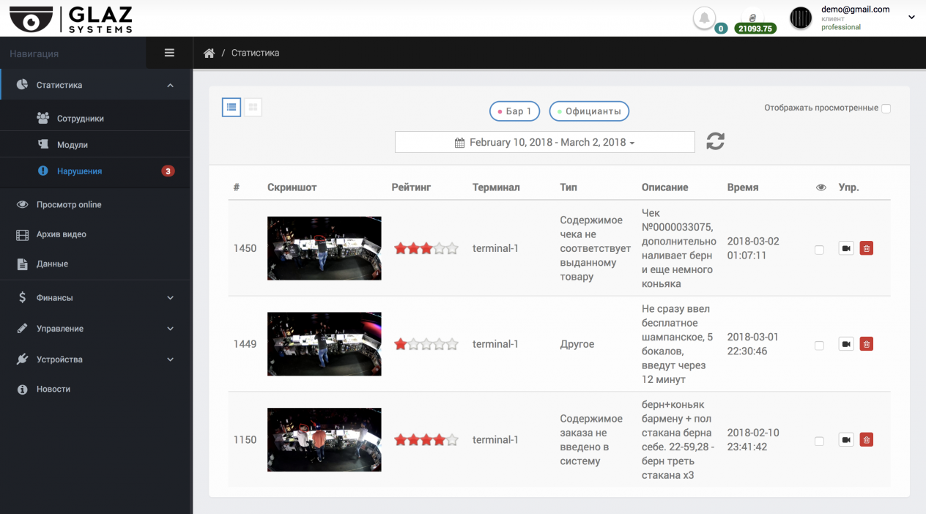Click the refresh arrows icon
Viewport: 926px width, 514px height.
[715, 141]
